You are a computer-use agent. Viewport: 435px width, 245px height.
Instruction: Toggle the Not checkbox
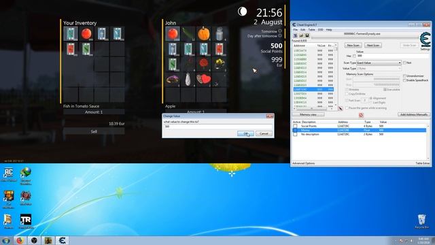pos(404,63)
